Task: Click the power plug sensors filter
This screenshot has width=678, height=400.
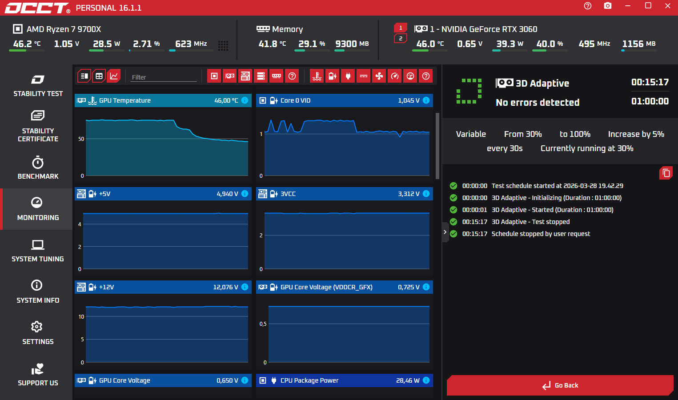Action: (x=348, y=76)
